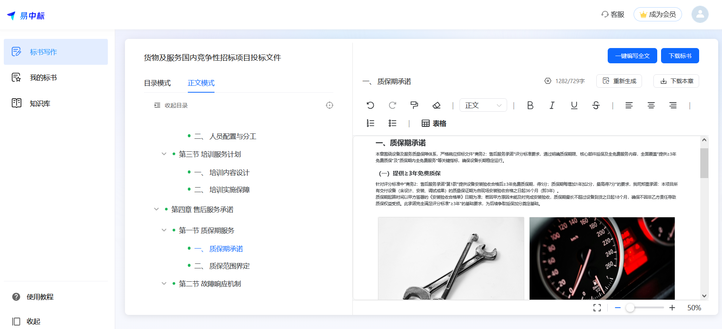This screenshot has height=329, width=722.
Task: Toggle fullscreen editor view
Action: [x=597, y=308]
